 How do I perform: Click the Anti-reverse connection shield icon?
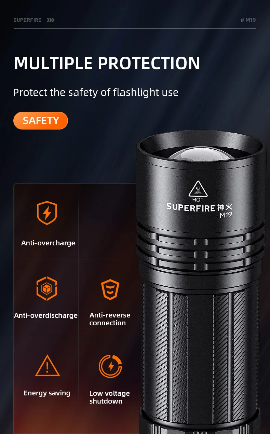point(110,290)
